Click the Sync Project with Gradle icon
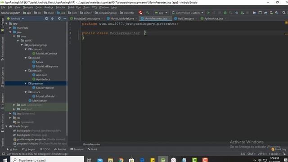The width and height of the screenshot is (288, 162). (x=265, y=13)
